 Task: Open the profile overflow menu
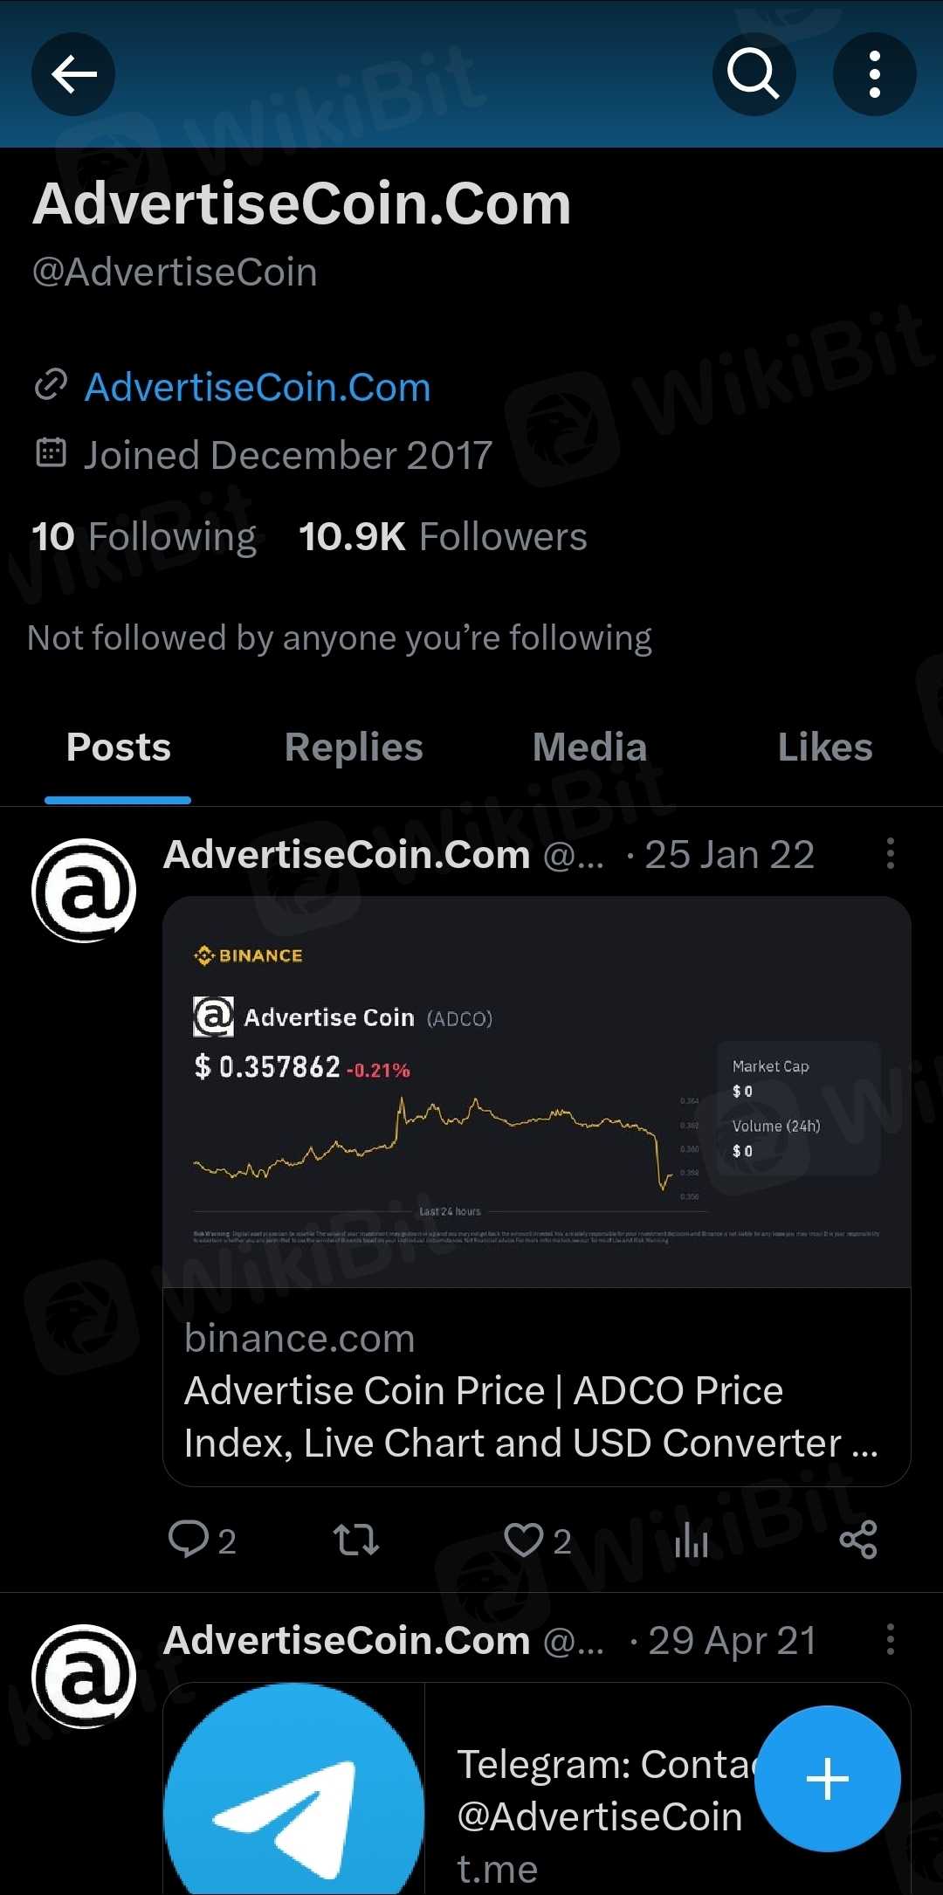pos(874,74)
